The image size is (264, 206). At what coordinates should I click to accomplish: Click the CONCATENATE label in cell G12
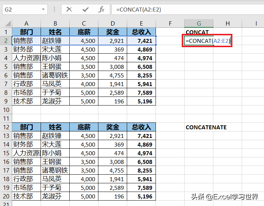(x=206, y=127)
